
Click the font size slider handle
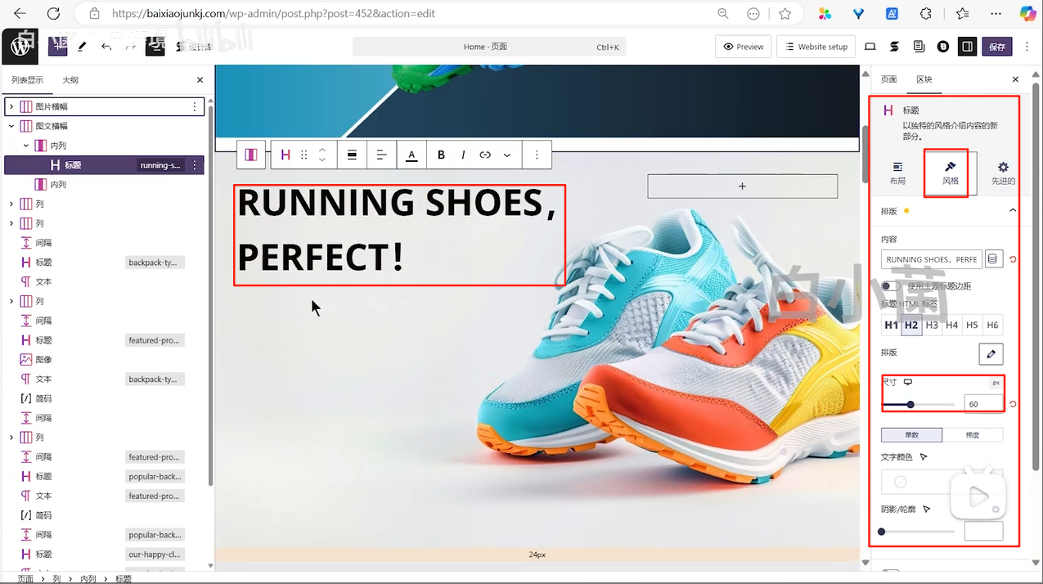point(910,404)
